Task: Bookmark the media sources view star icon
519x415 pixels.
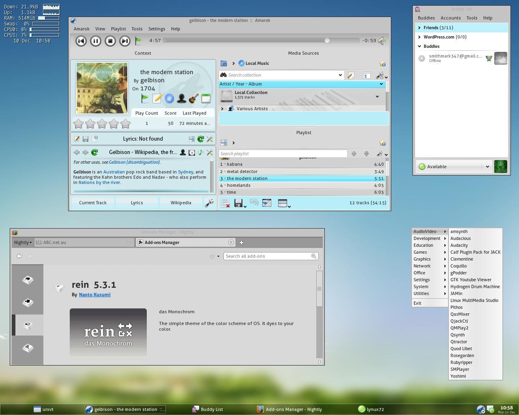Action: pos(382,64)
